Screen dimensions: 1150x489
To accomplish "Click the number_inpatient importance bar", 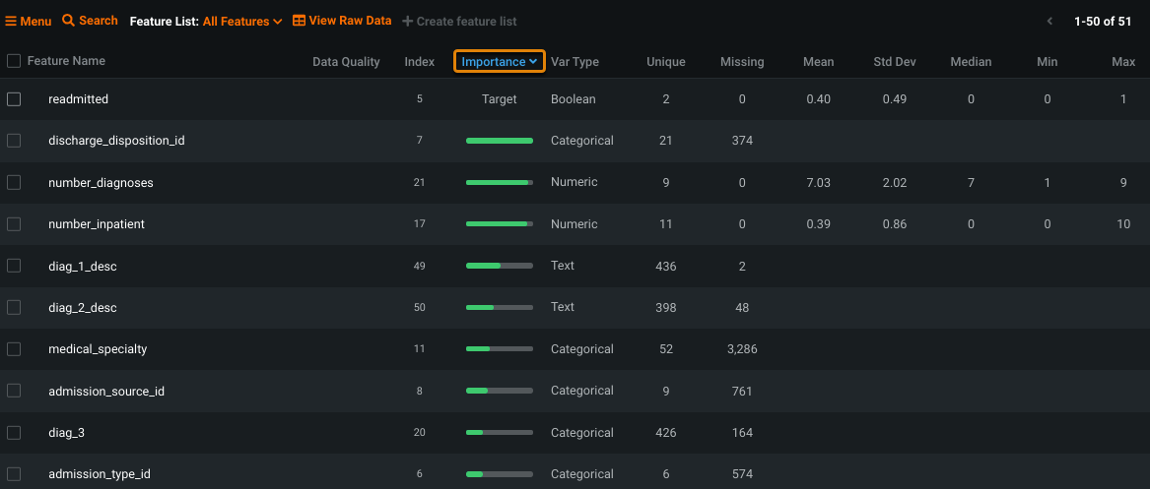I will point(499,224).
